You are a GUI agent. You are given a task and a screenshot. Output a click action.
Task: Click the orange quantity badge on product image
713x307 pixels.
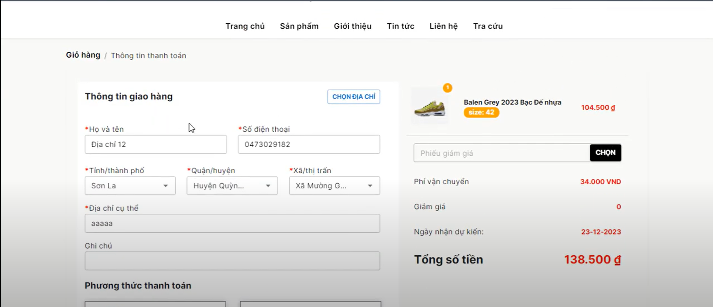tap(447, 88)
